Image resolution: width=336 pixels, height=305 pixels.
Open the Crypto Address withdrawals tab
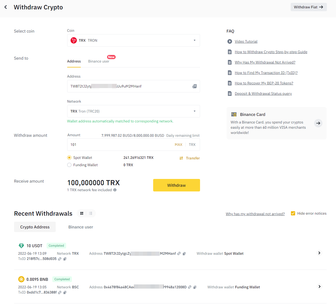tap(35, 227)
